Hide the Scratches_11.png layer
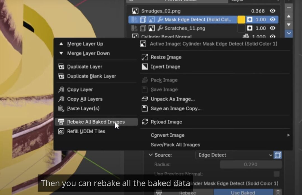302x195 pixels. pyautogui.click(x=273, y=28)
